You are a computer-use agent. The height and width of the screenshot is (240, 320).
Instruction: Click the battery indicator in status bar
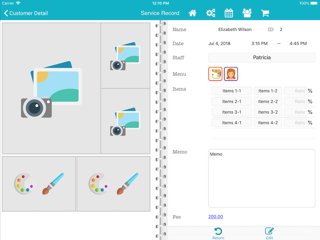pos(314,3)
